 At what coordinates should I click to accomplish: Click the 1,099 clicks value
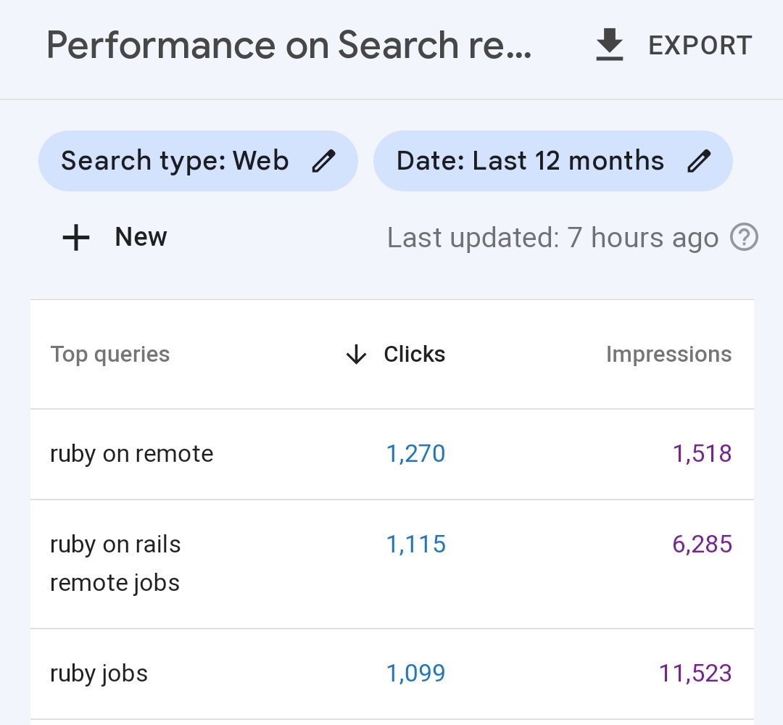pyautogui.click(x=415, y=673)
